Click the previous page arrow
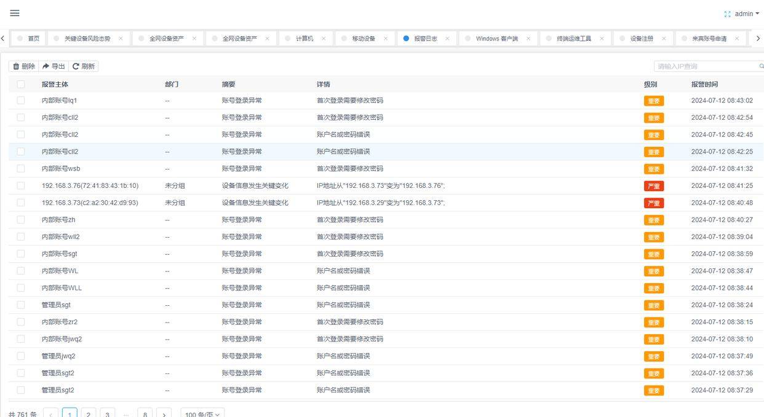Screen dimensions: 764x417 pos(51,415)
